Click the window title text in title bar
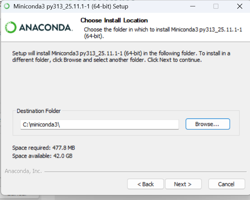250x200 pixels. [x=71, y=6]
